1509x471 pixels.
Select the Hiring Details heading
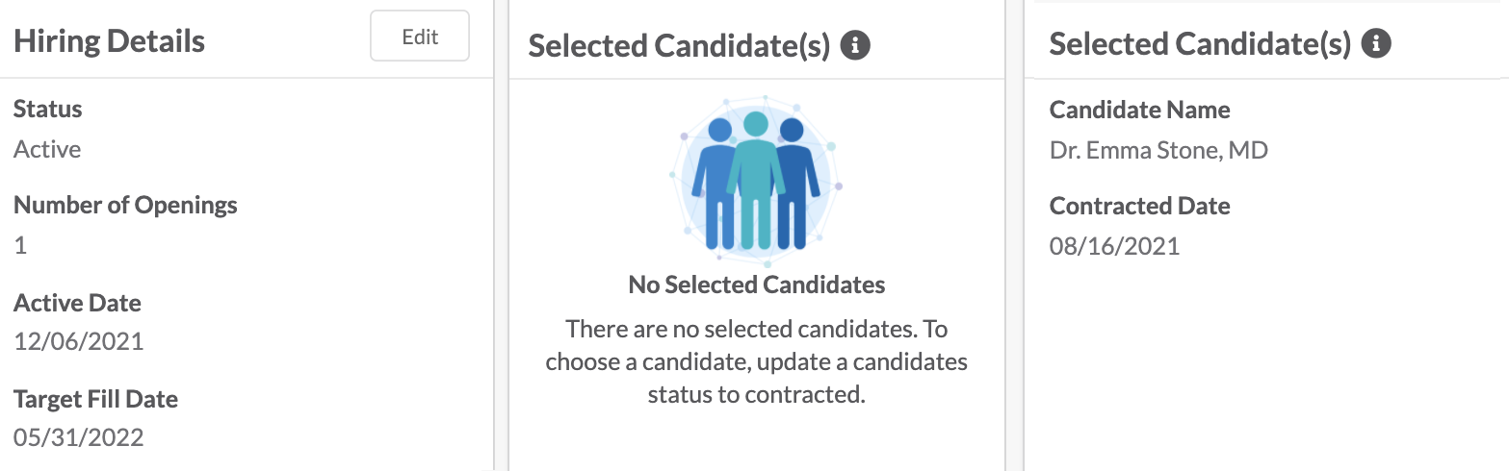109,40
